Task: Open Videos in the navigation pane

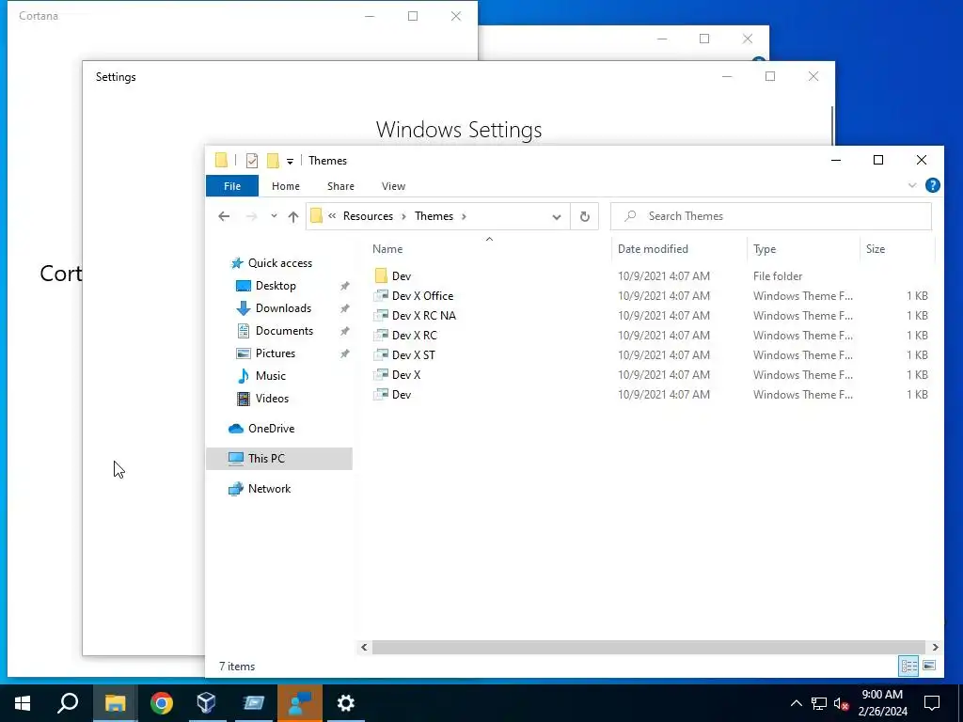Action: (272, 399)
